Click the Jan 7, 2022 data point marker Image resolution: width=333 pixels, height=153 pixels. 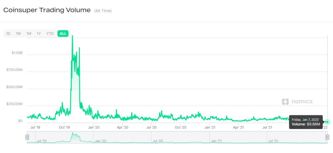(x=327, y=122)
